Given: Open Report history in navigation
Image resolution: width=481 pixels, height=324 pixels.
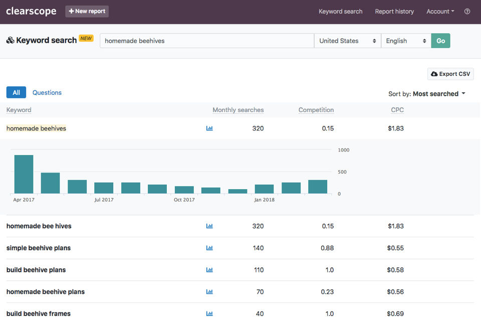Looking at the screenshot, I should (394, 12).
